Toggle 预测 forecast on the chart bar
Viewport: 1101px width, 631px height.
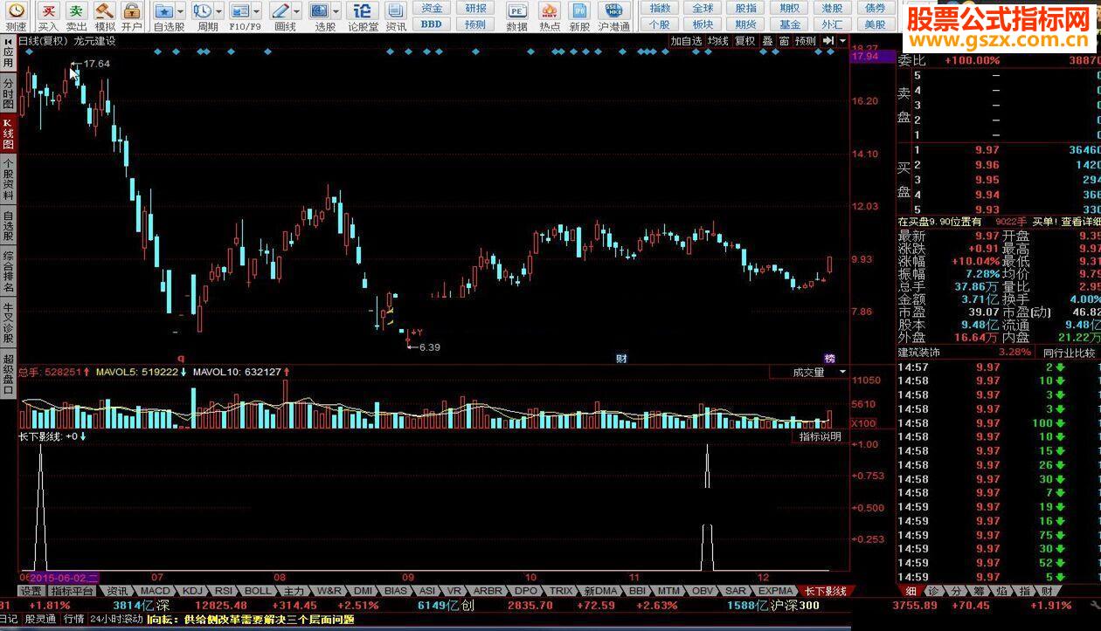(x=805, y=41)
